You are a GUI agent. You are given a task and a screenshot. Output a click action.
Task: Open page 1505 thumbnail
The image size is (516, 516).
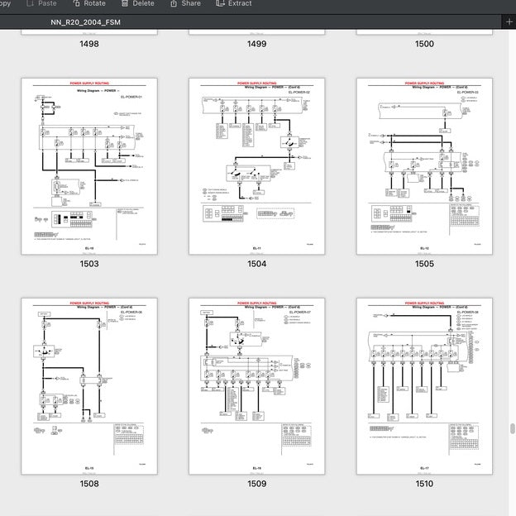[x=424, y=166]
